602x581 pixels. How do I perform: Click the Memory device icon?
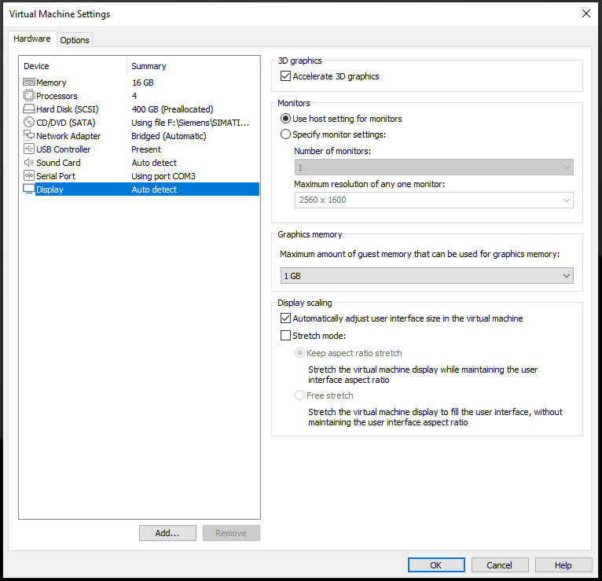[x=29, y=83]
